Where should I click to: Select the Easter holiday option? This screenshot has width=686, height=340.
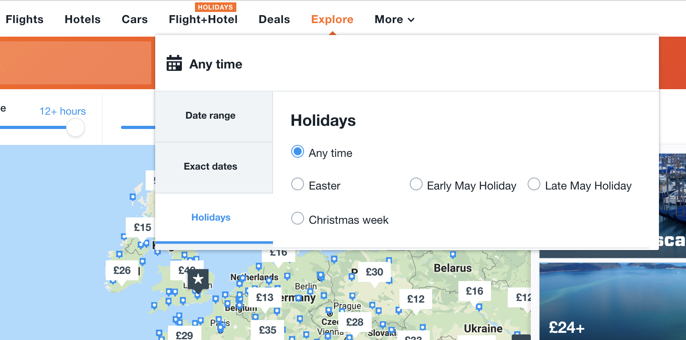(x=298, y=184)
